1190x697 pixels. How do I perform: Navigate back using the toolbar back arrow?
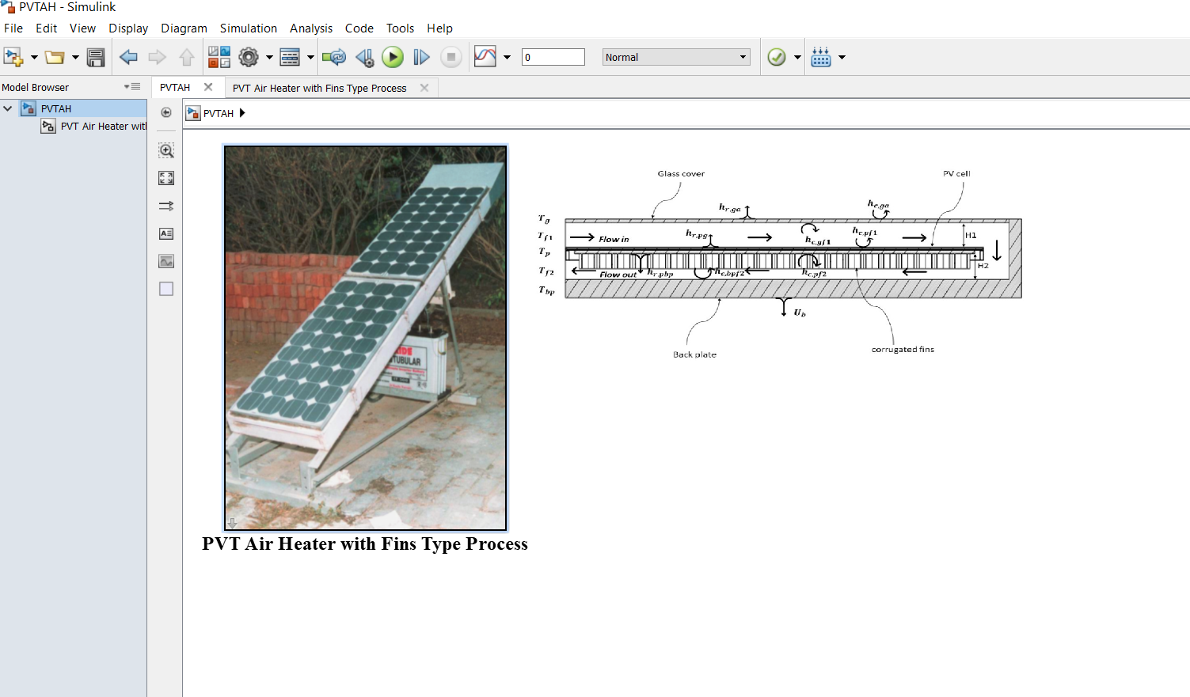tap(128, 56)
